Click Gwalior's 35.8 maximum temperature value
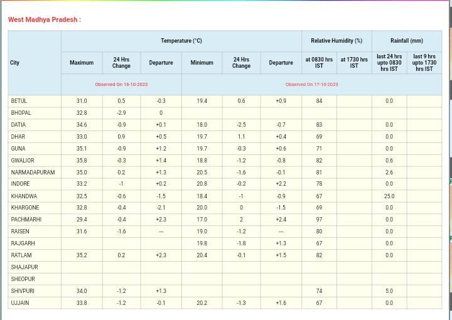Image resolution: width=452 pixels, height=320 pixels. click(x=82, y=161)
